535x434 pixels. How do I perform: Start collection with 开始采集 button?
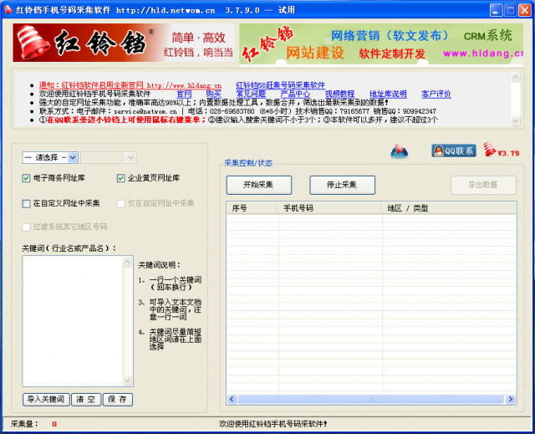(259, 185)
